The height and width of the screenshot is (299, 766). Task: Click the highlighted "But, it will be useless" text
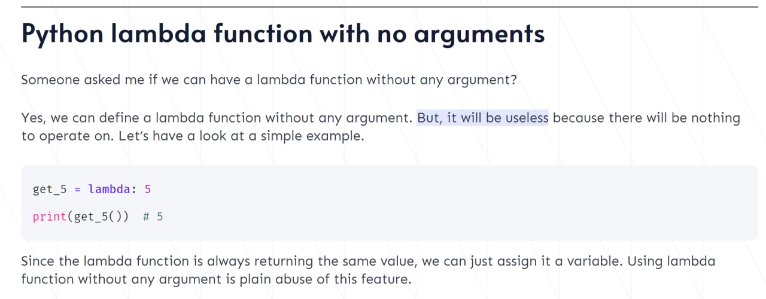pos(482,118)
